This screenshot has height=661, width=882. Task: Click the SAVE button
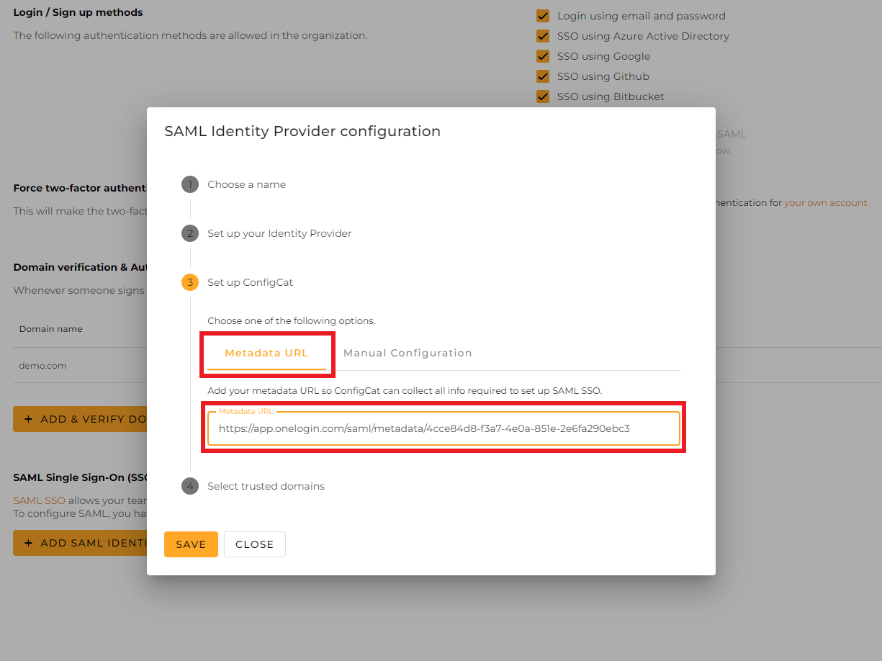[x=191, y=544]
